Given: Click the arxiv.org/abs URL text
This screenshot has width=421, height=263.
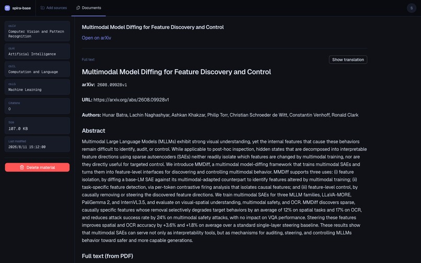Looking at the screenshot, I should [x=131, y=100].
